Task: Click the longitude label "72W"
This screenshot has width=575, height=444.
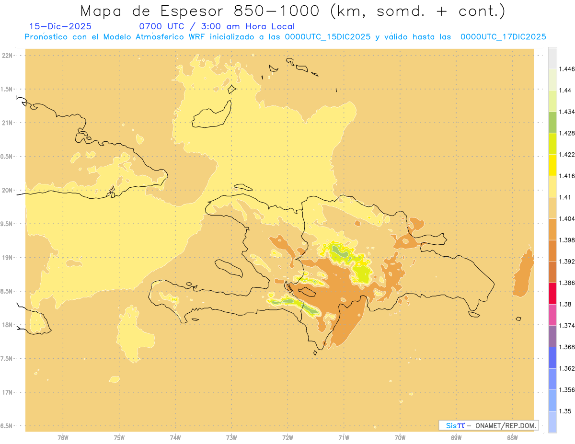Action: coord(288,437)
